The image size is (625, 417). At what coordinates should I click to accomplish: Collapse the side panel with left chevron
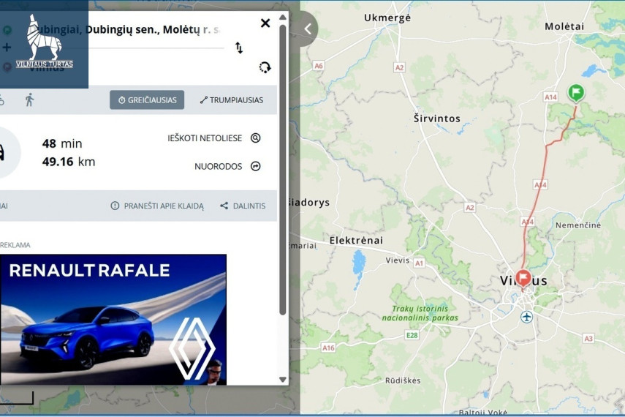pos(308,29)
